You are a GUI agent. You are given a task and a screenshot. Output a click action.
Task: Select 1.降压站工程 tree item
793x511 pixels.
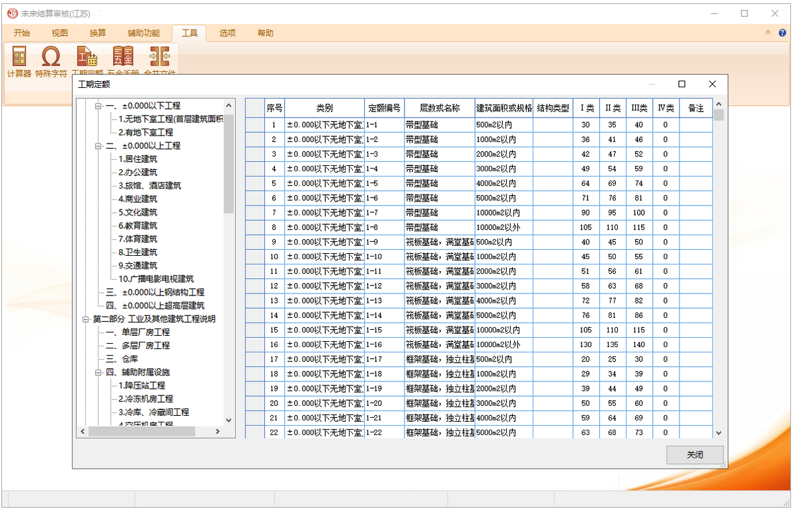[x=141, y=385]
